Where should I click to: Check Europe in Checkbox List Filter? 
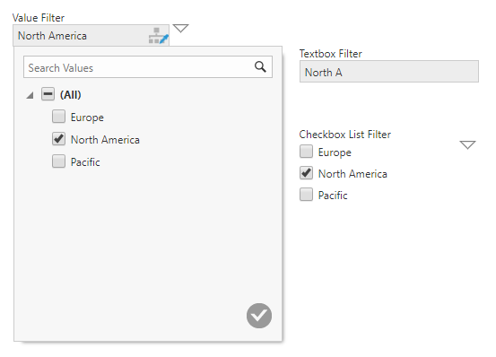(306, 152)
